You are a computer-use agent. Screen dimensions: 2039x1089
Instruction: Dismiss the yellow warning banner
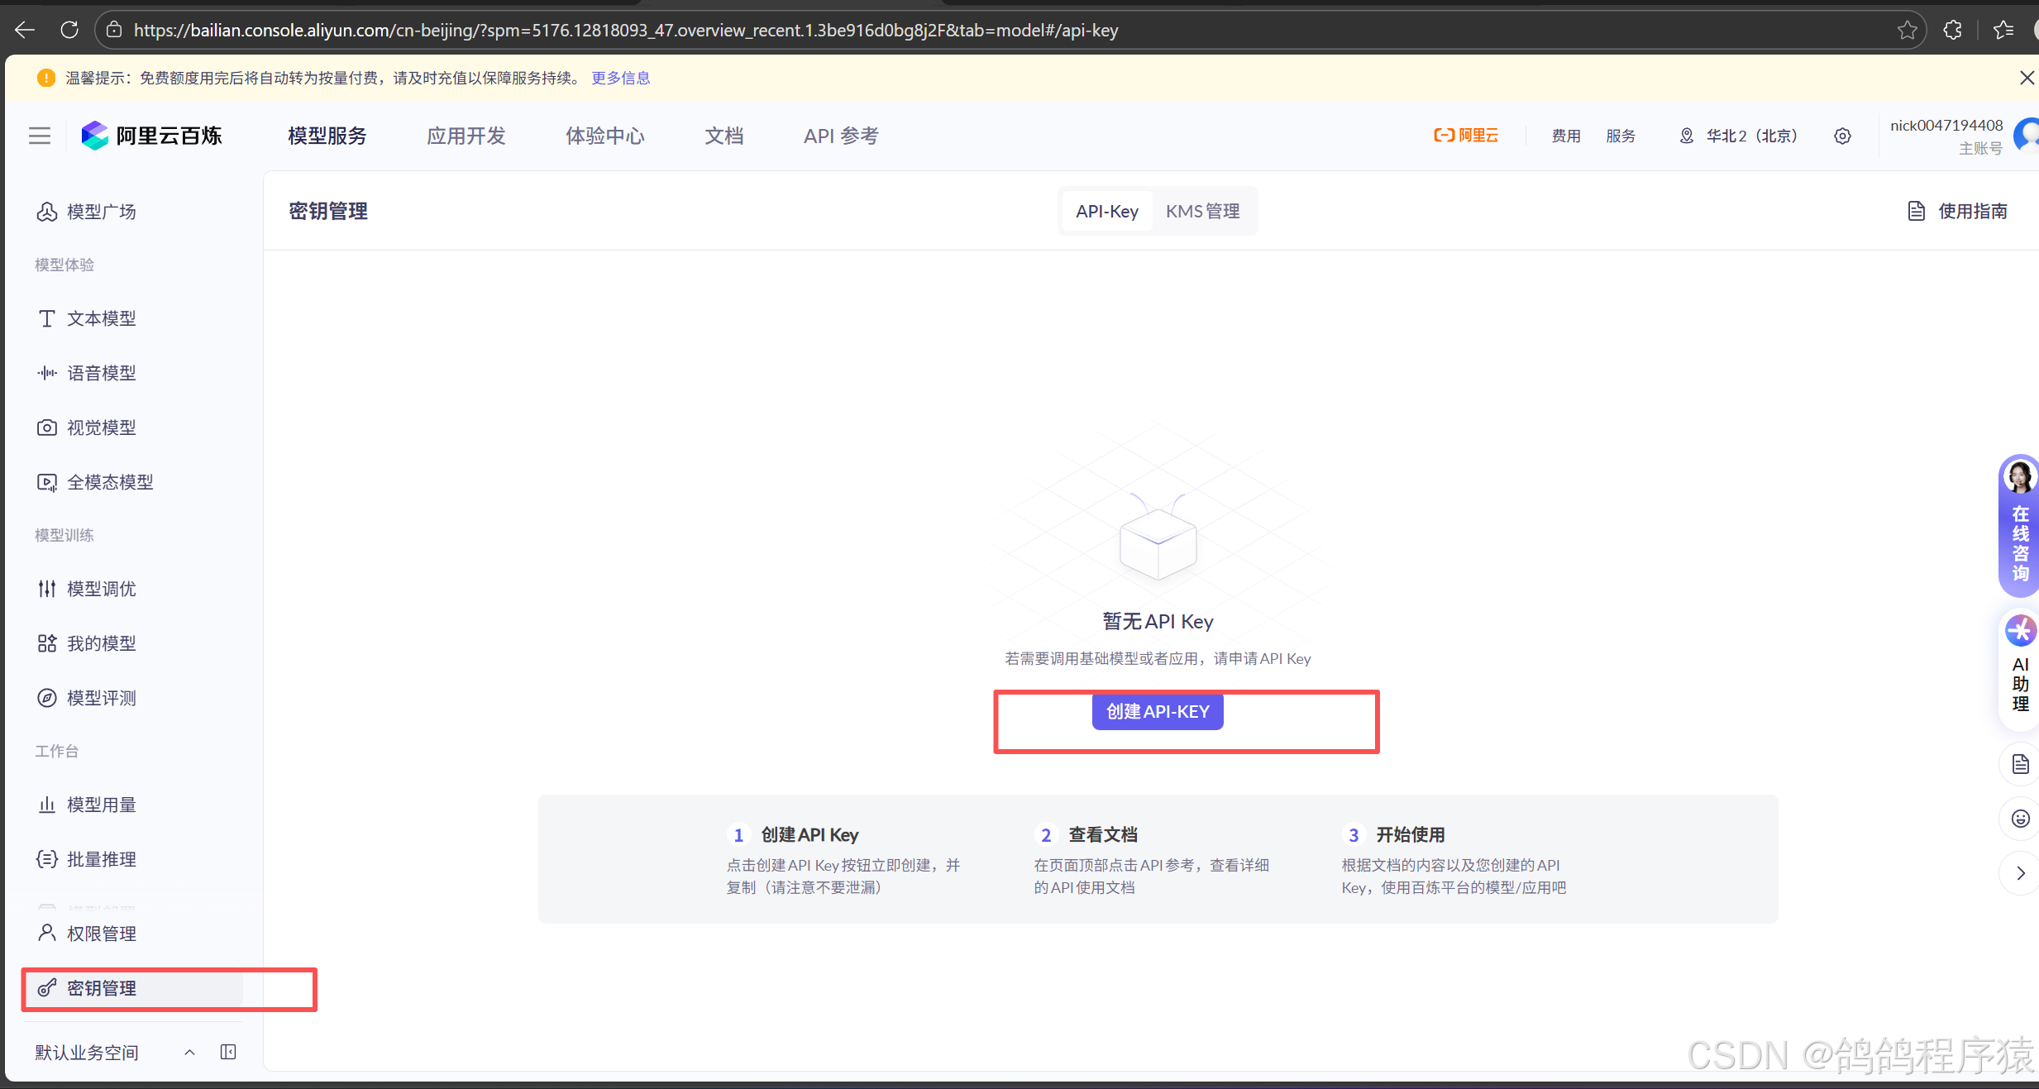point(2026,78)
